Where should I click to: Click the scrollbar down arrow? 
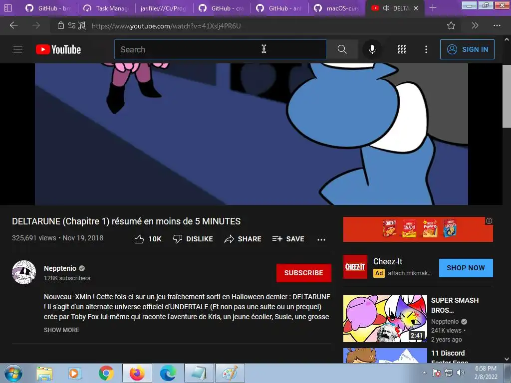click(507, 359)
